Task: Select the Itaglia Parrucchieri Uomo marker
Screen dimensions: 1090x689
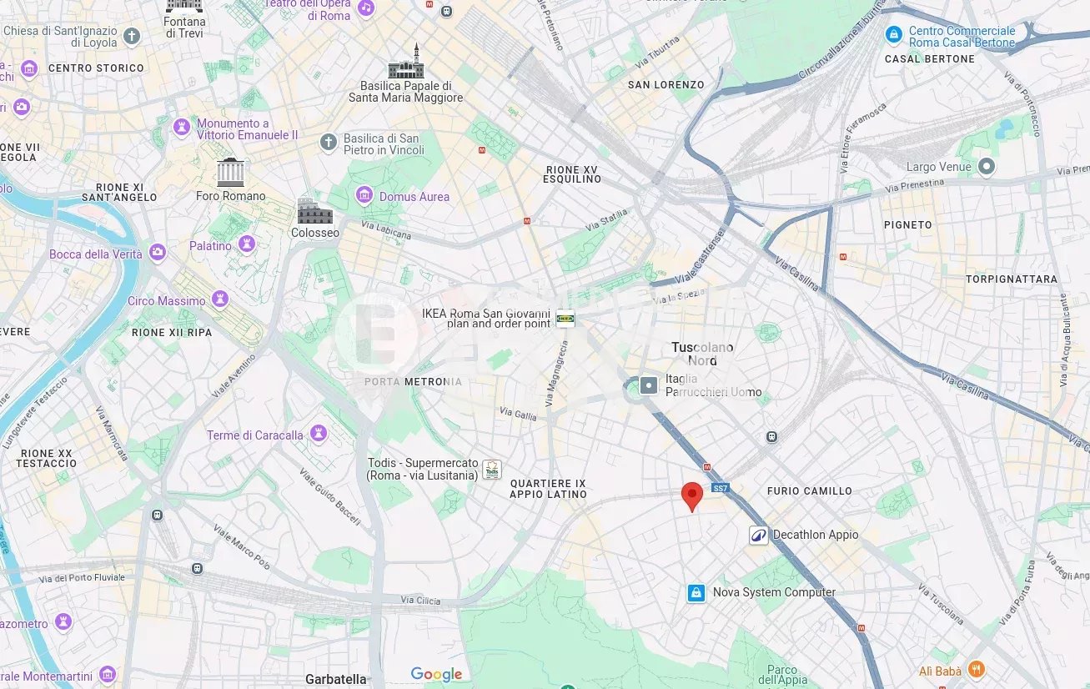Action: click(x=650, y=385)
